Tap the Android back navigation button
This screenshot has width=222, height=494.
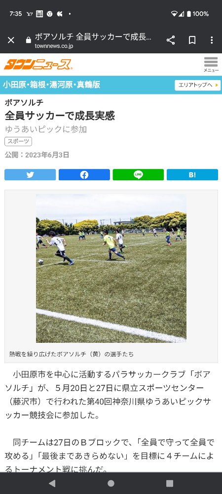[x=52, y=483]
